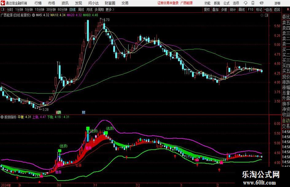Click the 下轨: 4.16 value label
This screenshot has width=290, height=187.
pos(54,117)
